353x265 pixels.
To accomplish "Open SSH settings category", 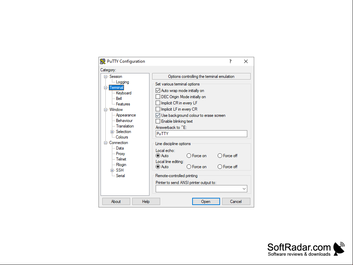I will click(120, 170).
